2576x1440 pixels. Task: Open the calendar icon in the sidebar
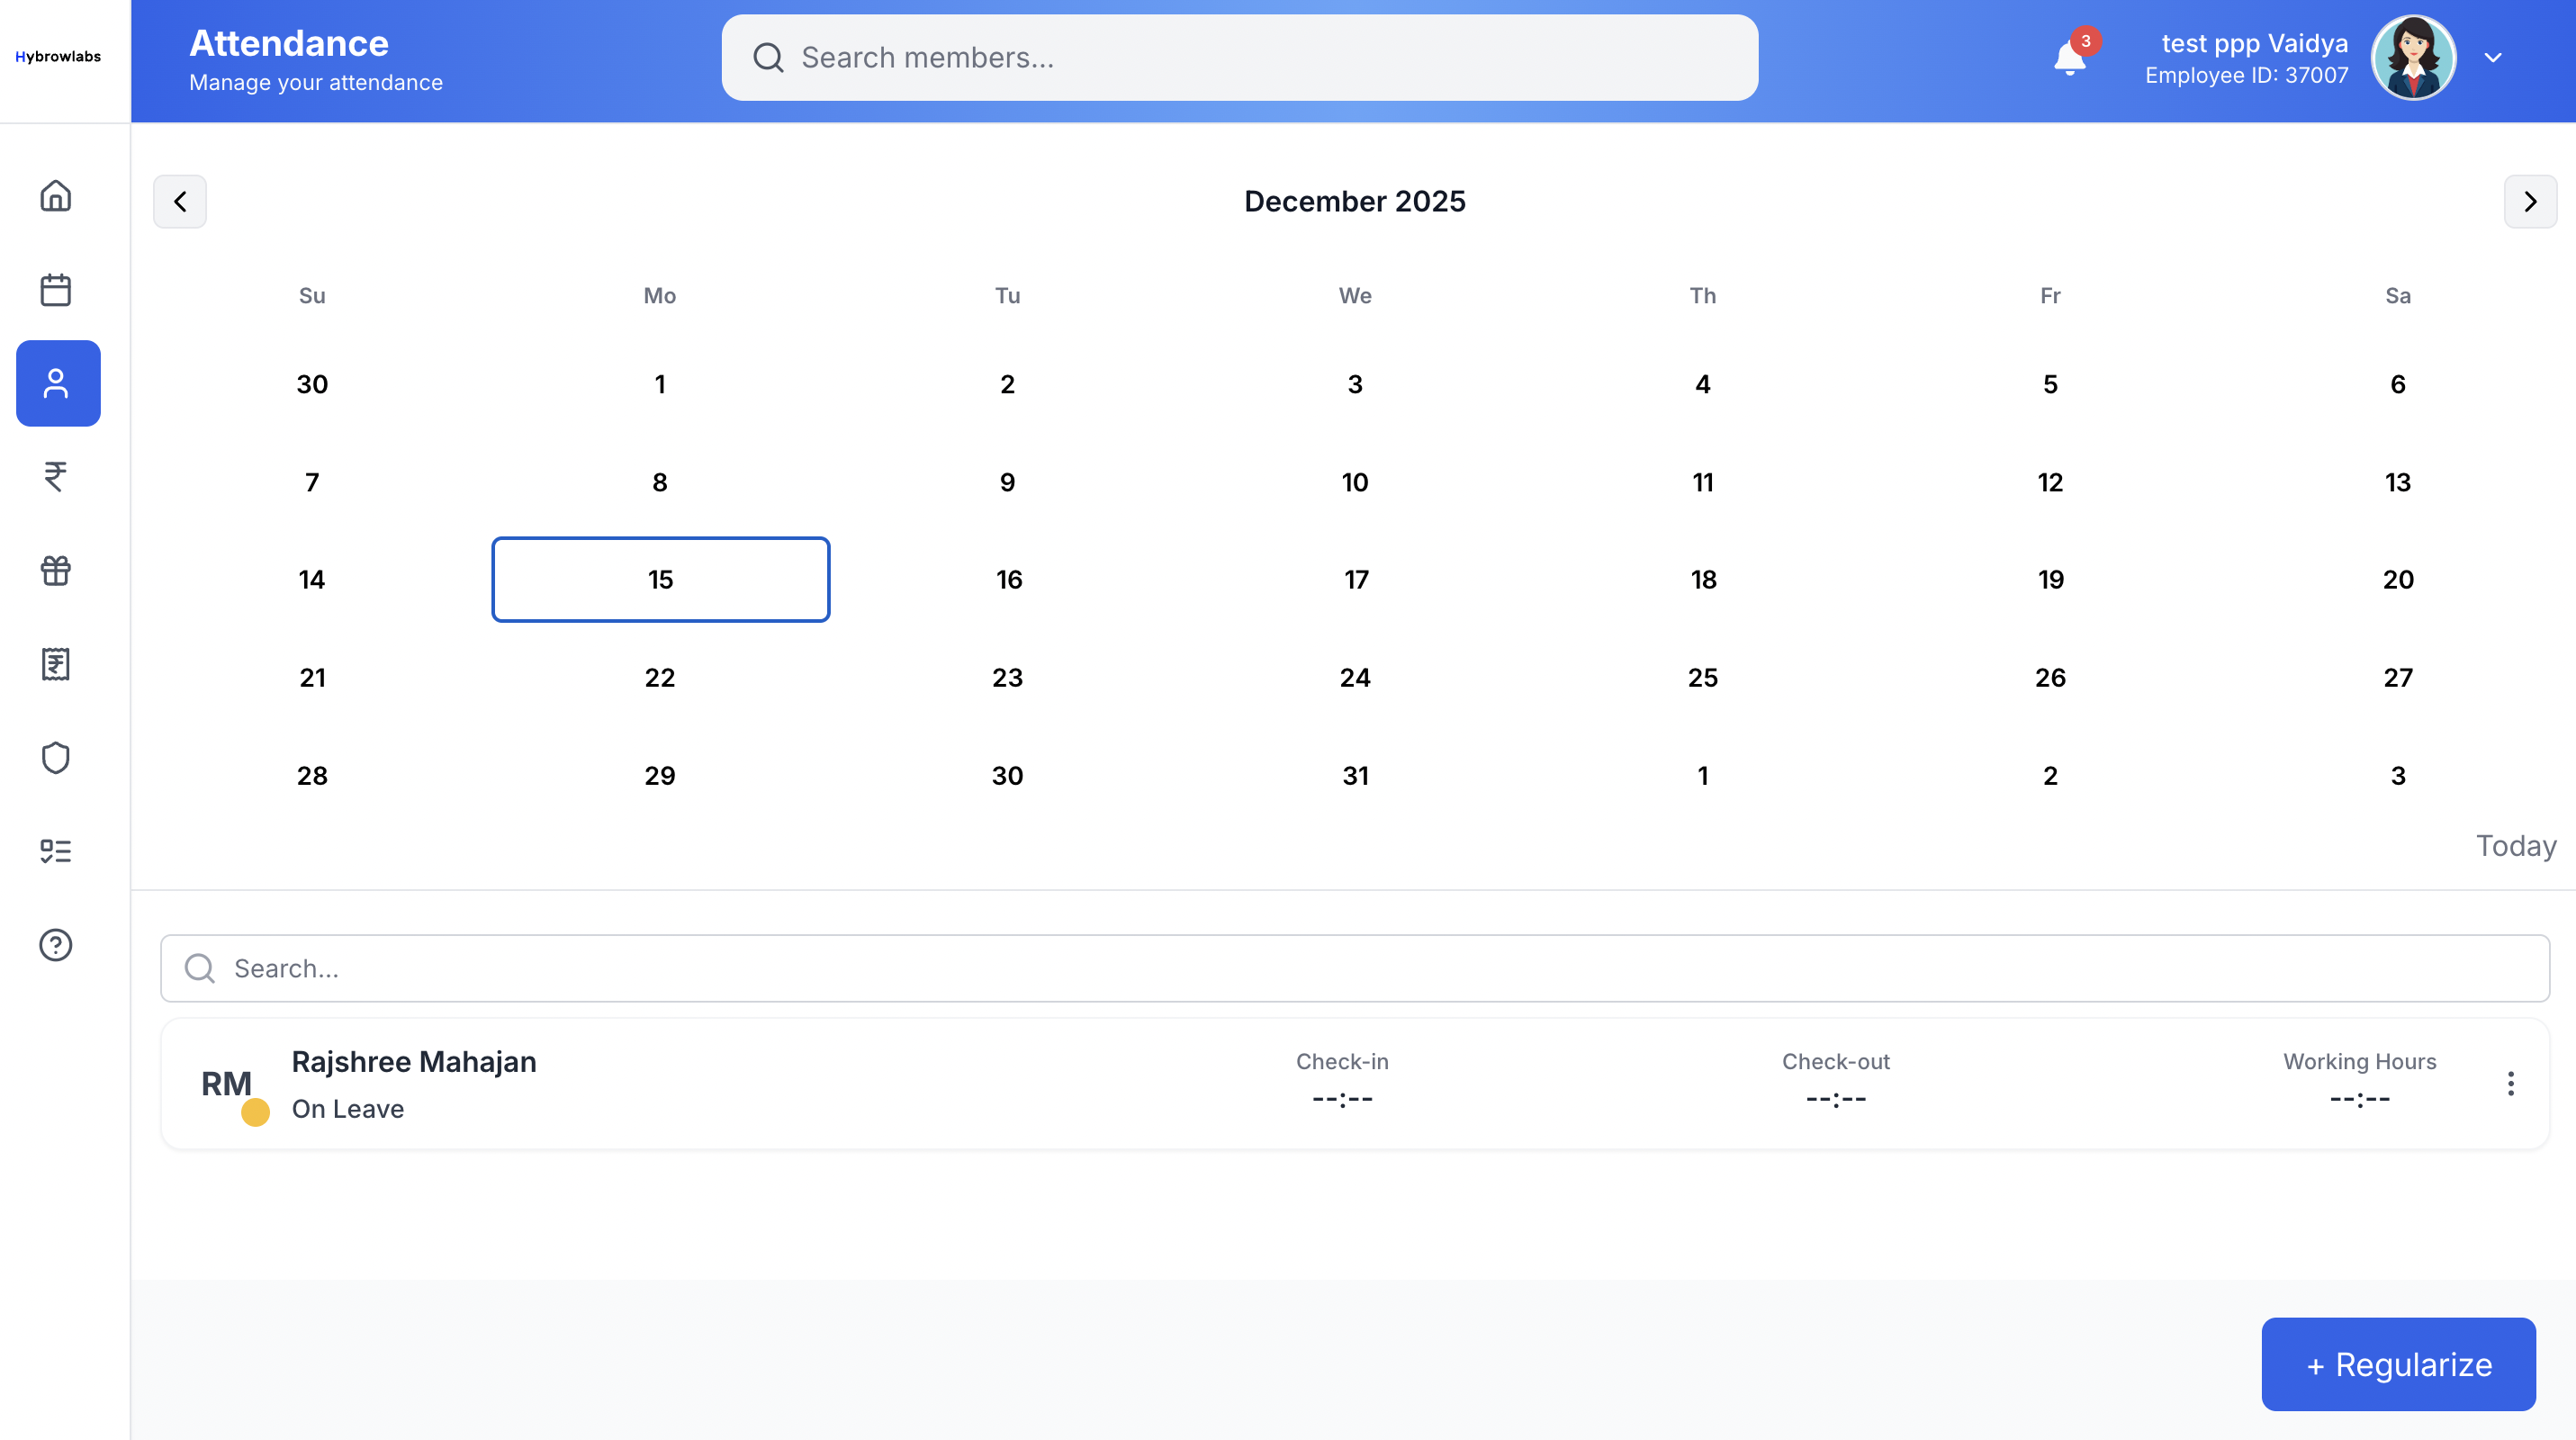56,290
